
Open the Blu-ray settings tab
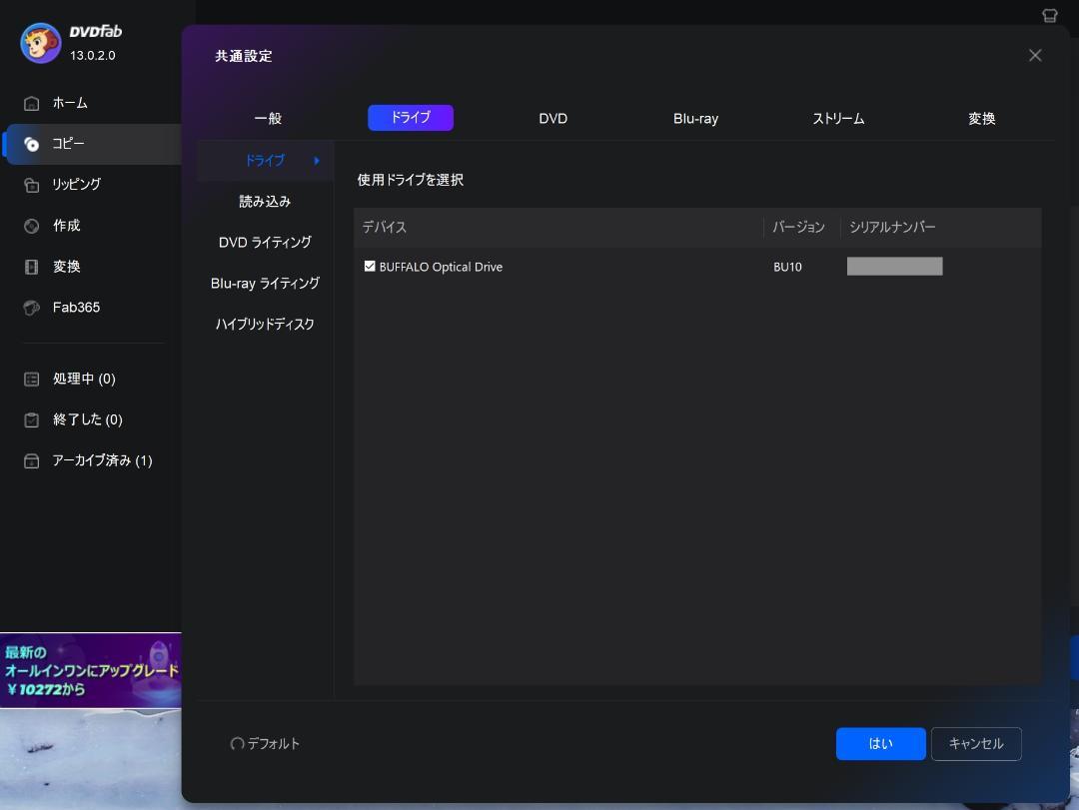coord(695,119)
